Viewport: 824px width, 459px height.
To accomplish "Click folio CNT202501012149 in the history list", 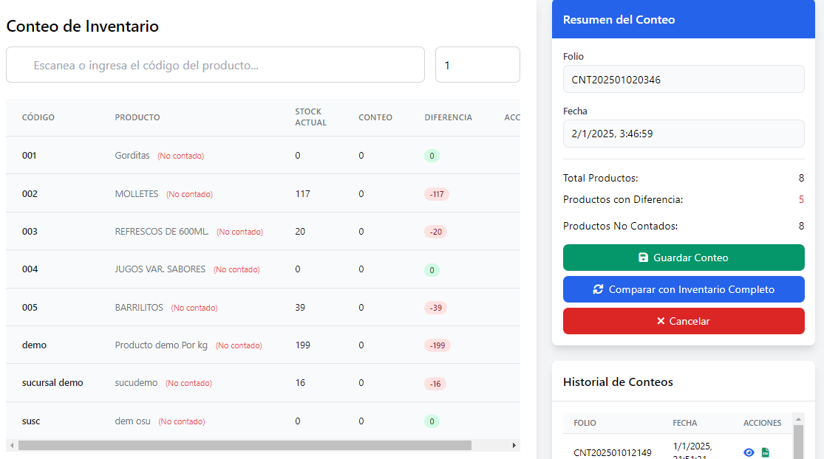I will click(x=612, y=452).
